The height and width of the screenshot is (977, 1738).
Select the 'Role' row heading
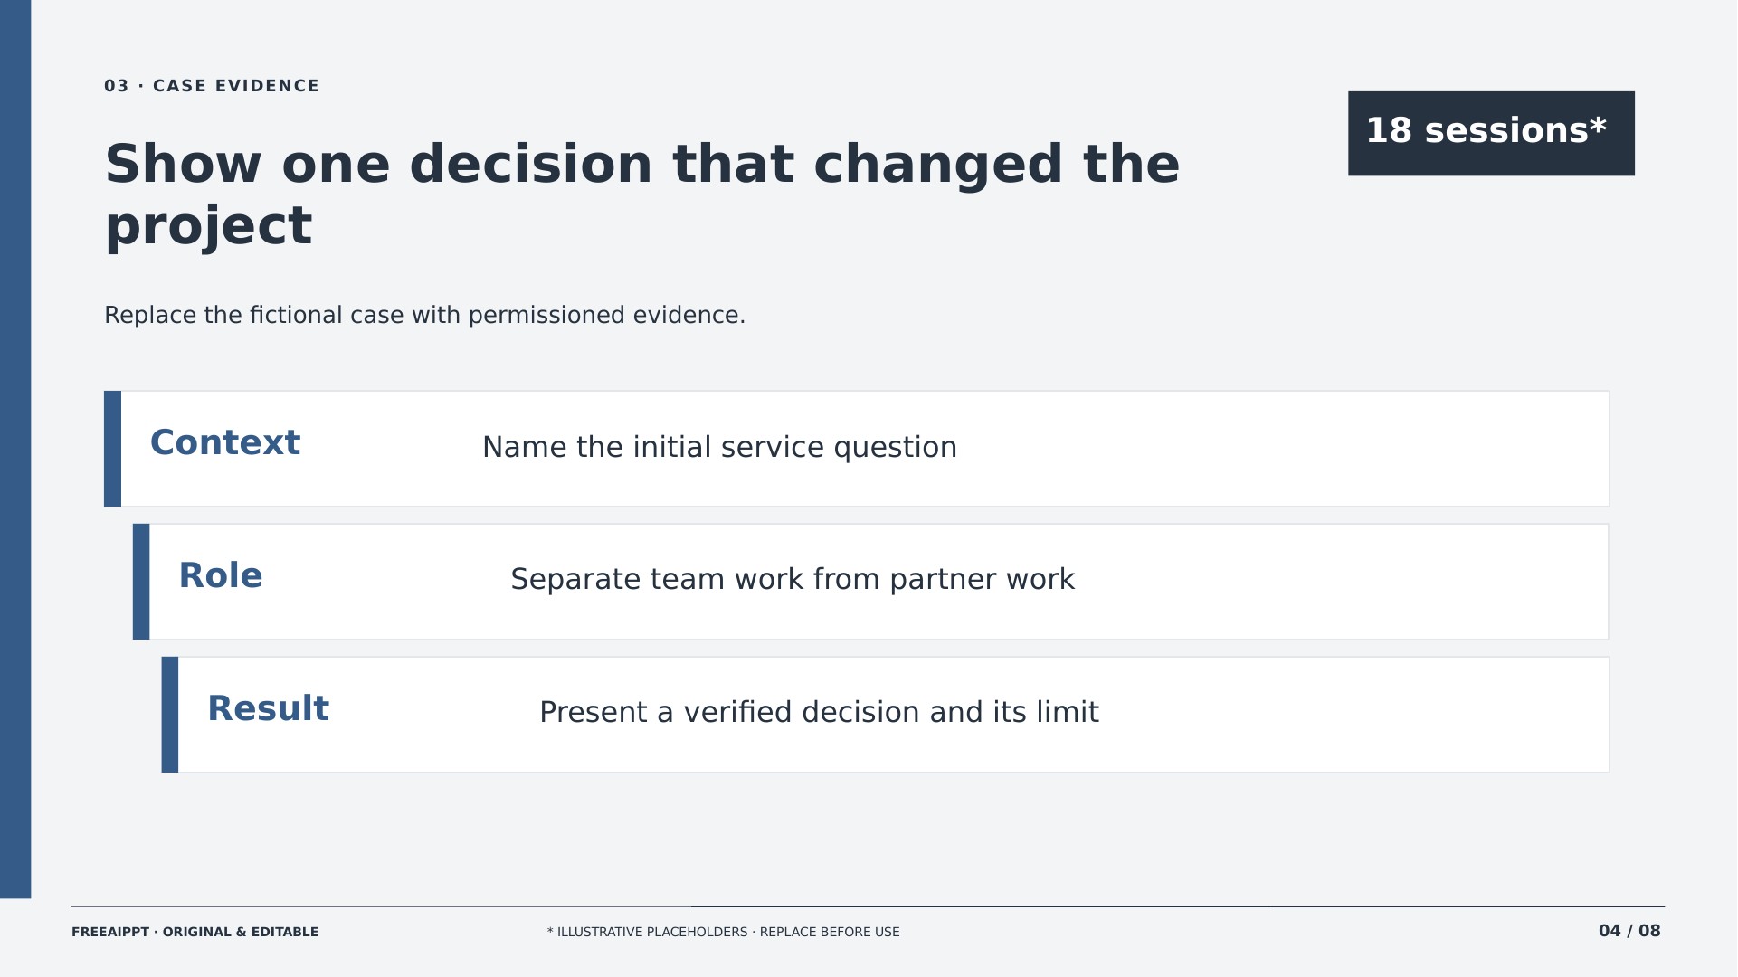pyautogui.click(x=220, y=576)
